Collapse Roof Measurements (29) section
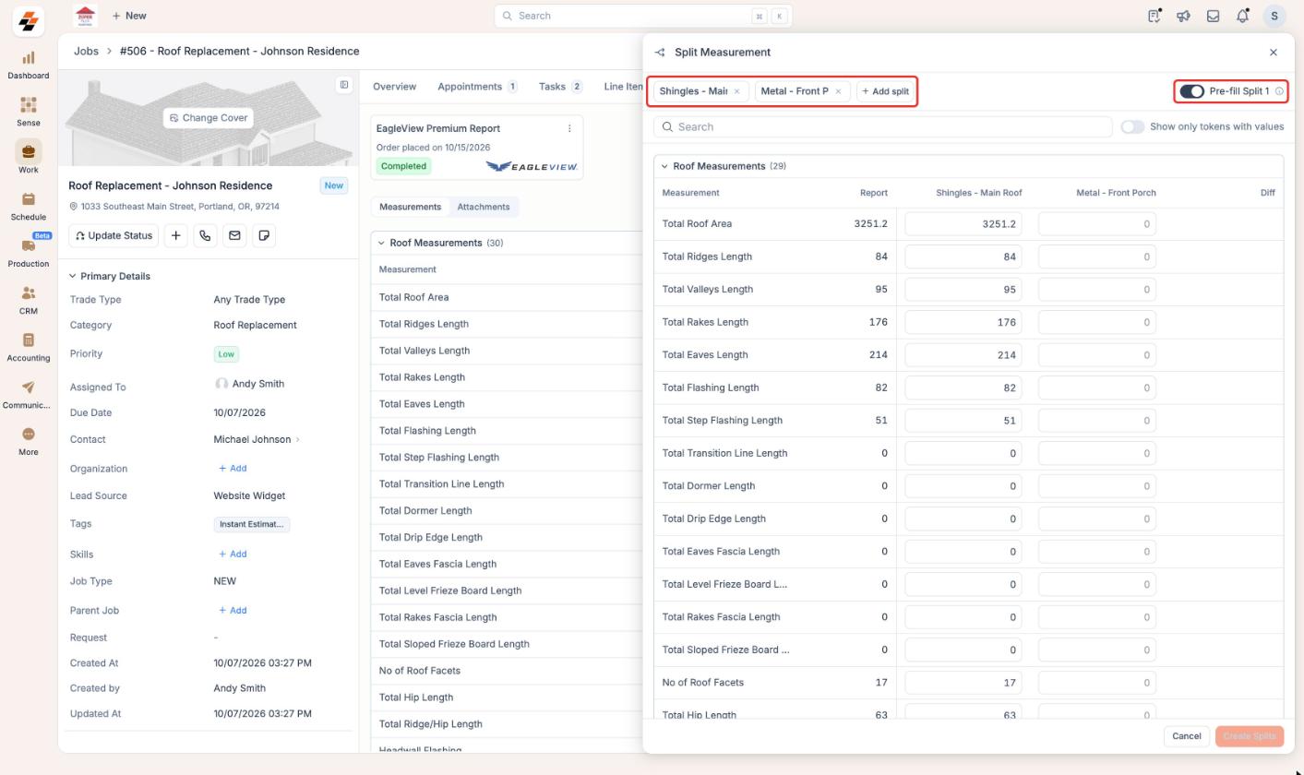1304x775 pixels. 664,166
